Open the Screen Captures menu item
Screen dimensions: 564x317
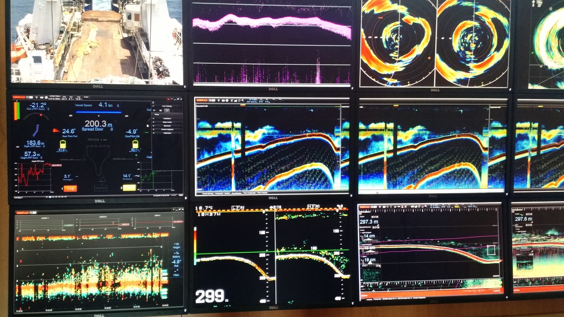(167, 129)
